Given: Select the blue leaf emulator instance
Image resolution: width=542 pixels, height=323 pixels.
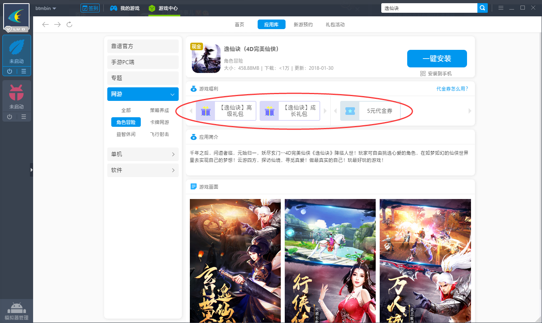Looking at the screenshot, I should pos(16,51).
